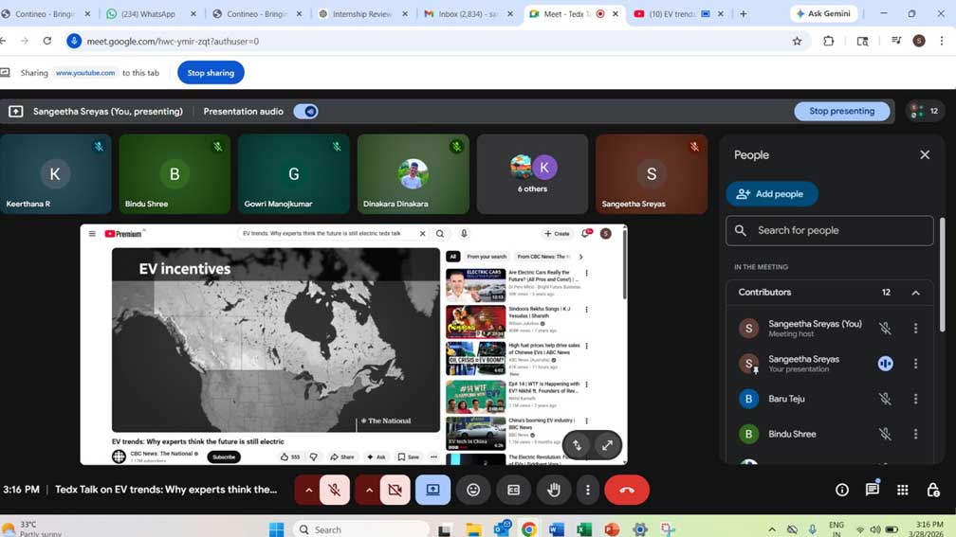Switch to the WhatsApp browser tab
Image resolution: width=956 pixels, height=537 pixels.
(150, 14)
